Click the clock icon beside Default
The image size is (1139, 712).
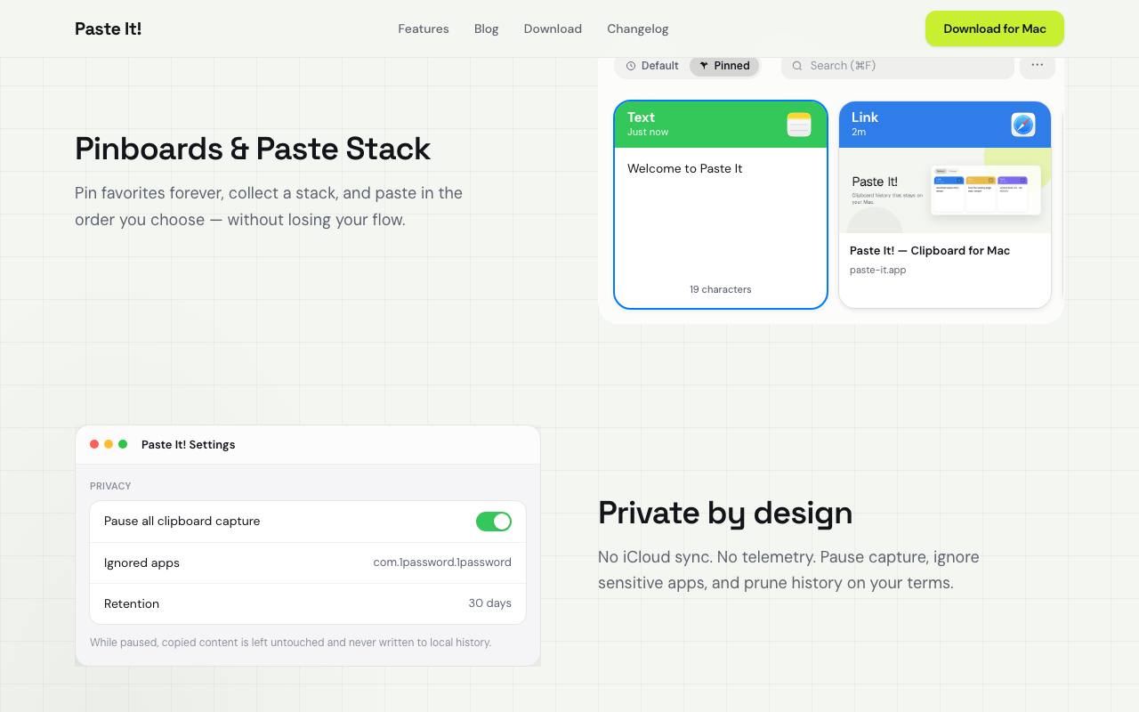pyautogui.click(x=631, y=66)
